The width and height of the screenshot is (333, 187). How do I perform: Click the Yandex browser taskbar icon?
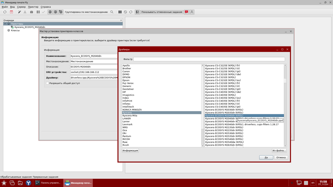click(x=28, y=183)
